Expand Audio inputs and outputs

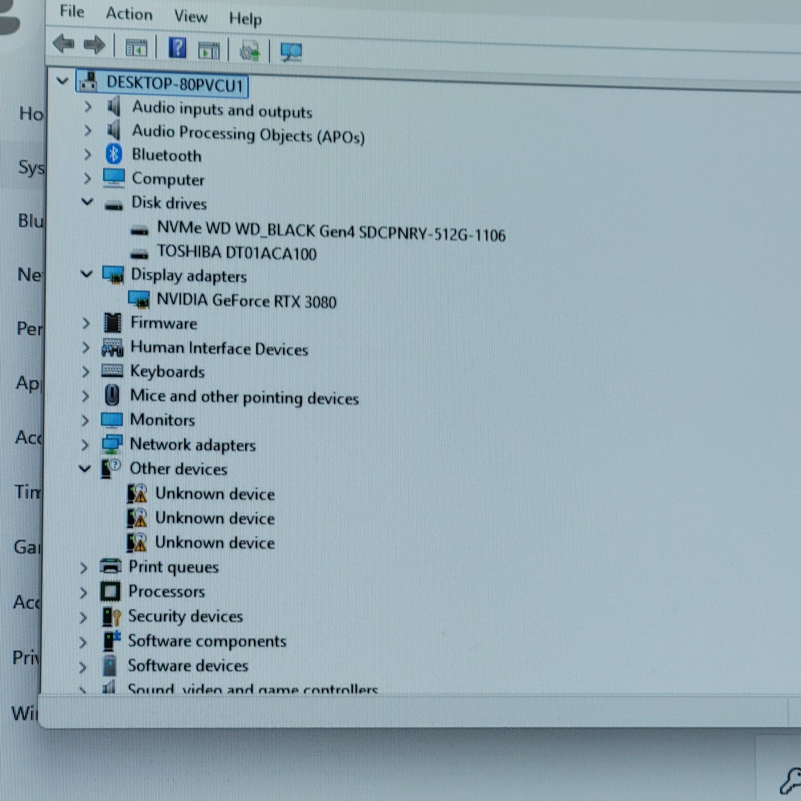tap(88, 106)
